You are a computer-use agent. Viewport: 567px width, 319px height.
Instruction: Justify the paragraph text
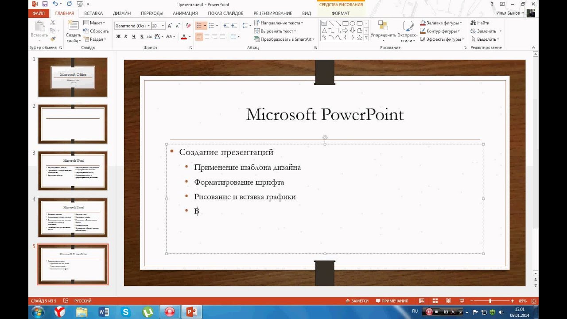pos(223,36)
